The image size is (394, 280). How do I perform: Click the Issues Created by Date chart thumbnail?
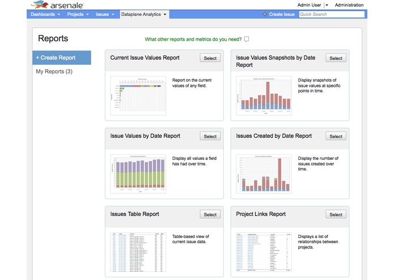264,174
